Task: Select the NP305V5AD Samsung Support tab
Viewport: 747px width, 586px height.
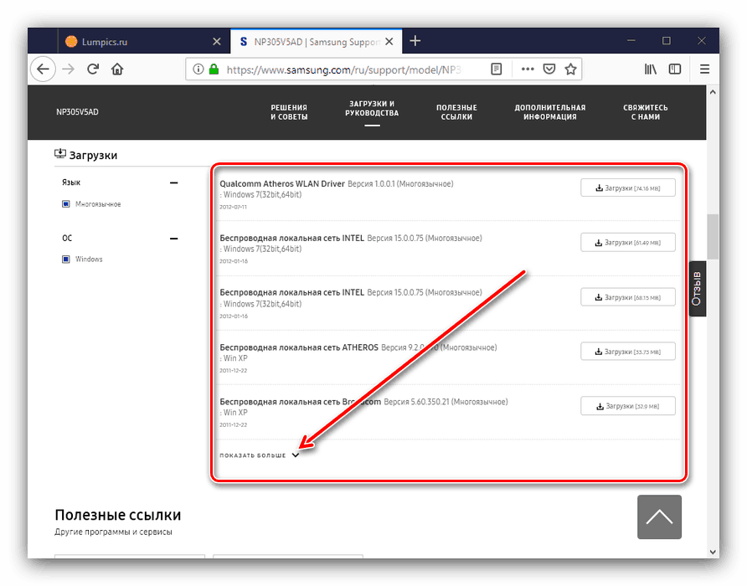Action: (x=316, y=42)
